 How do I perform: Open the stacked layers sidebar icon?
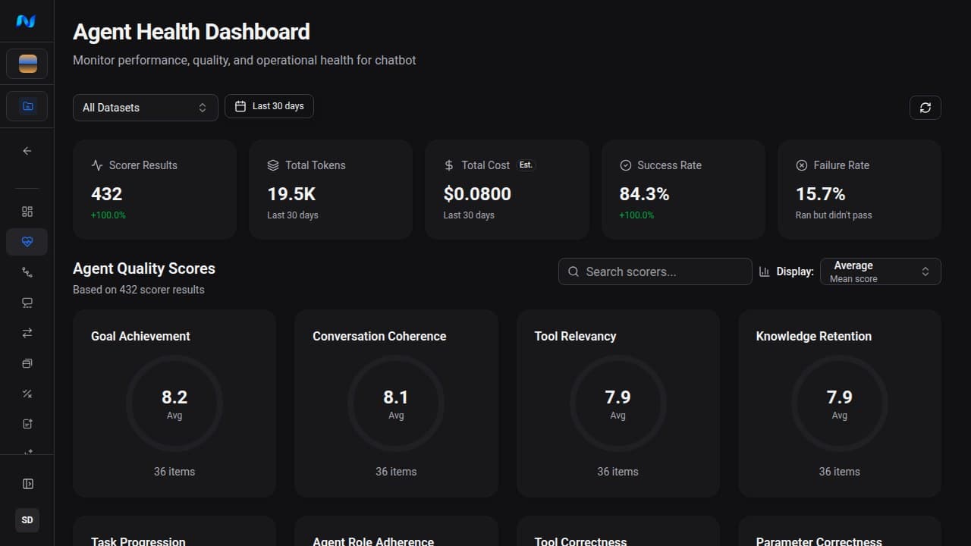click(27, 363)
